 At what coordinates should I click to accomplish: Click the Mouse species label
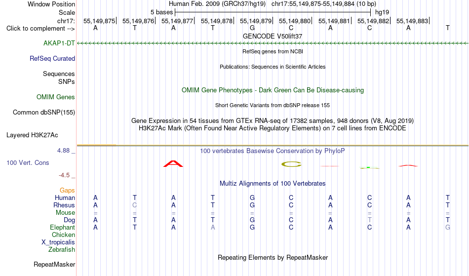[x=65, y=213]
